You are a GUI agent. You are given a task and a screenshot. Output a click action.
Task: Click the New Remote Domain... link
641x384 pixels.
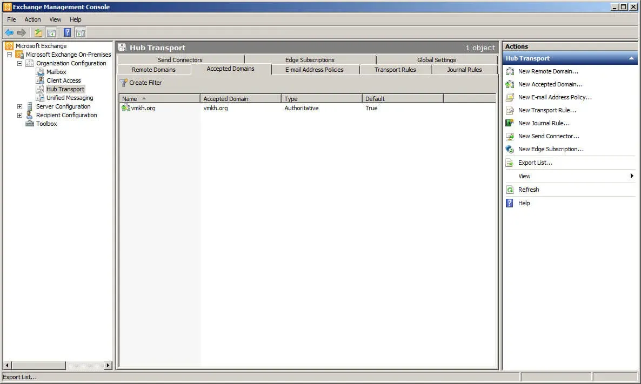pyautogui.click(x=548, y=71)
